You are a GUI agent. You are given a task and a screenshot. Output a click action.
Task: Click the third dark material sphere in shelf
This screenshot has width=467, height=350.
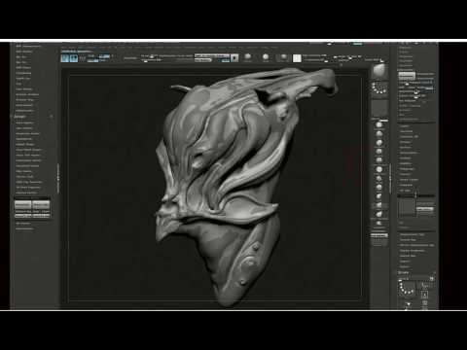tap(283, 57)
